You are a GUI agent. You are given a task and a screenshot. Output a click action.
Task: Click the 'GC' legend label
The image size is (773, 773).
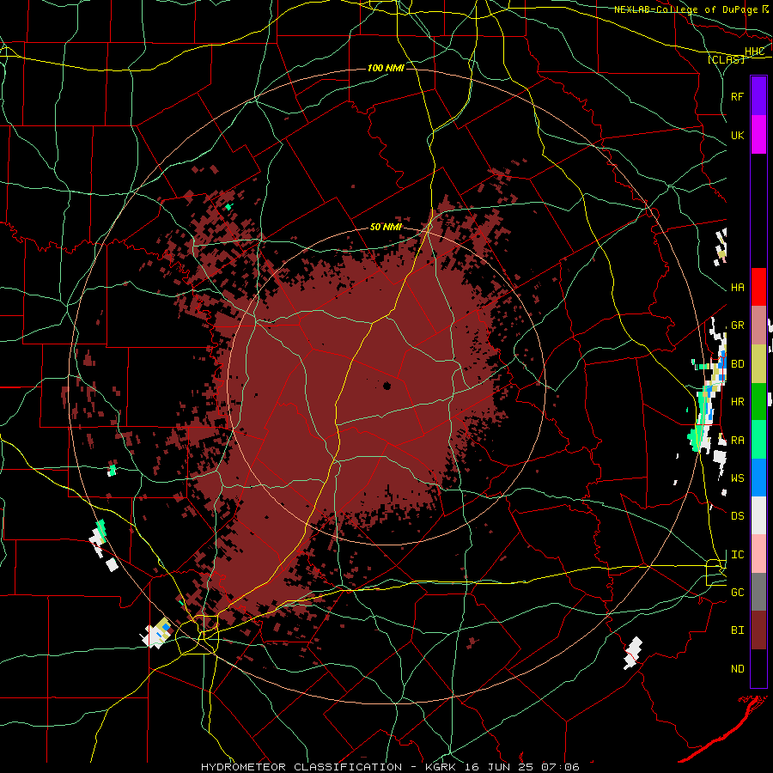point(737,593)
